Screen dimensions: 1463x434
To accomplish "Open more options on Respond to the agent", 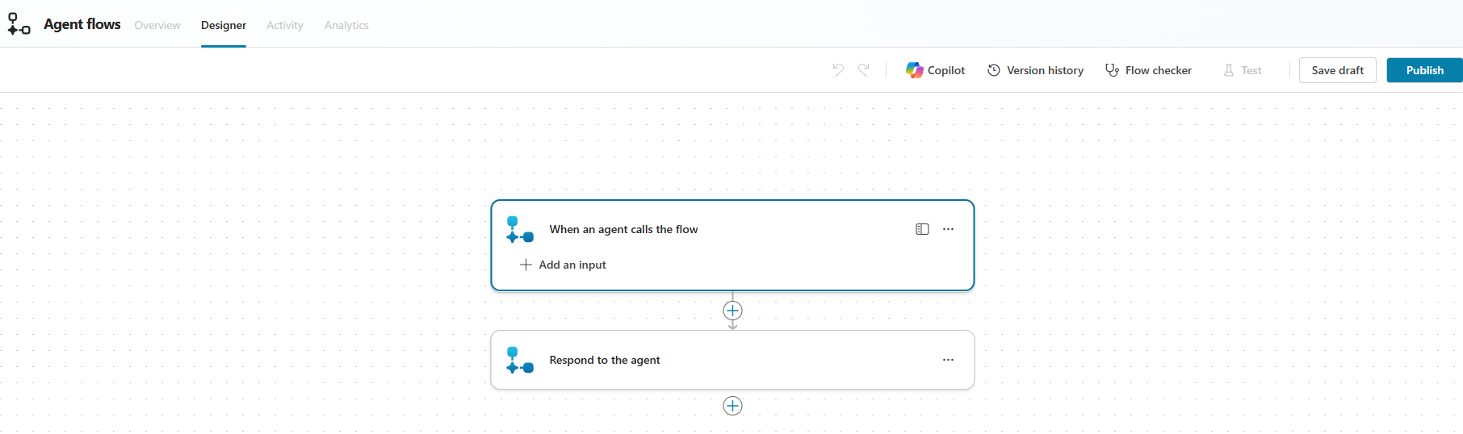I will (948, 360).
